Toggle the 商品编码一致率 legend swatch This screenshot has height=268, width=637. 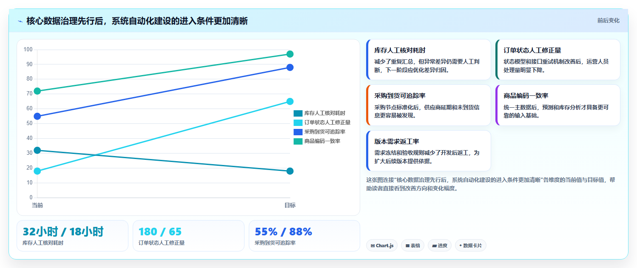tap(298, 141)
